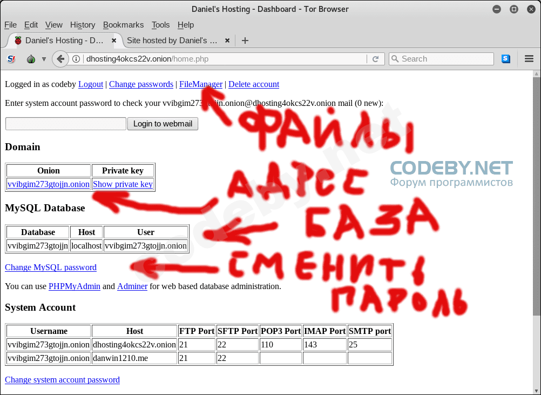Click Change MySQL password link
Image resolution: width=541 pixels, height=395 pixels.
(x=51, y=267)
